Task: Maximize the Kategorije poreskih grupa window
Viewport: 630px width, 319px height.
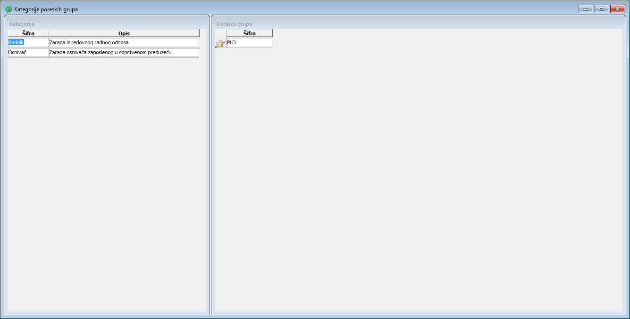Action: tap(601, 9)
